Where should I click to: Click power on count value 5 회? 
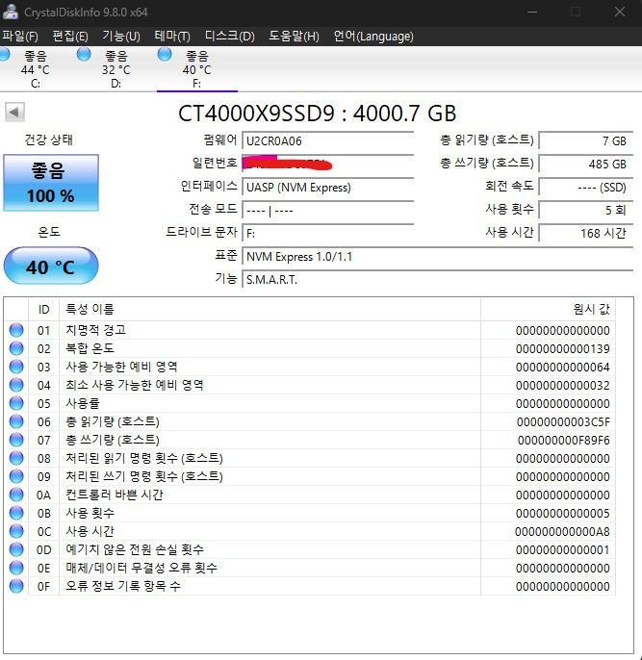pos(586,210)
